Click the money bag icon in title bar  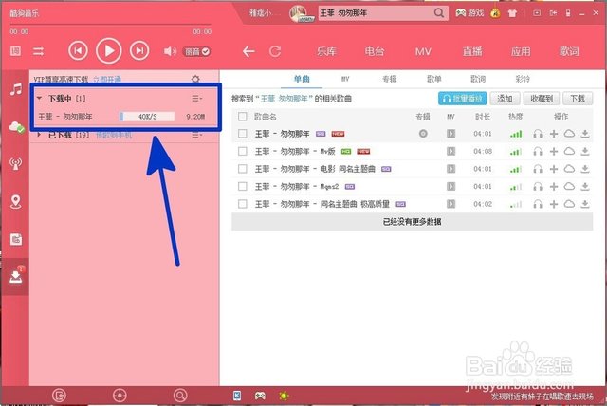point(495,13)
